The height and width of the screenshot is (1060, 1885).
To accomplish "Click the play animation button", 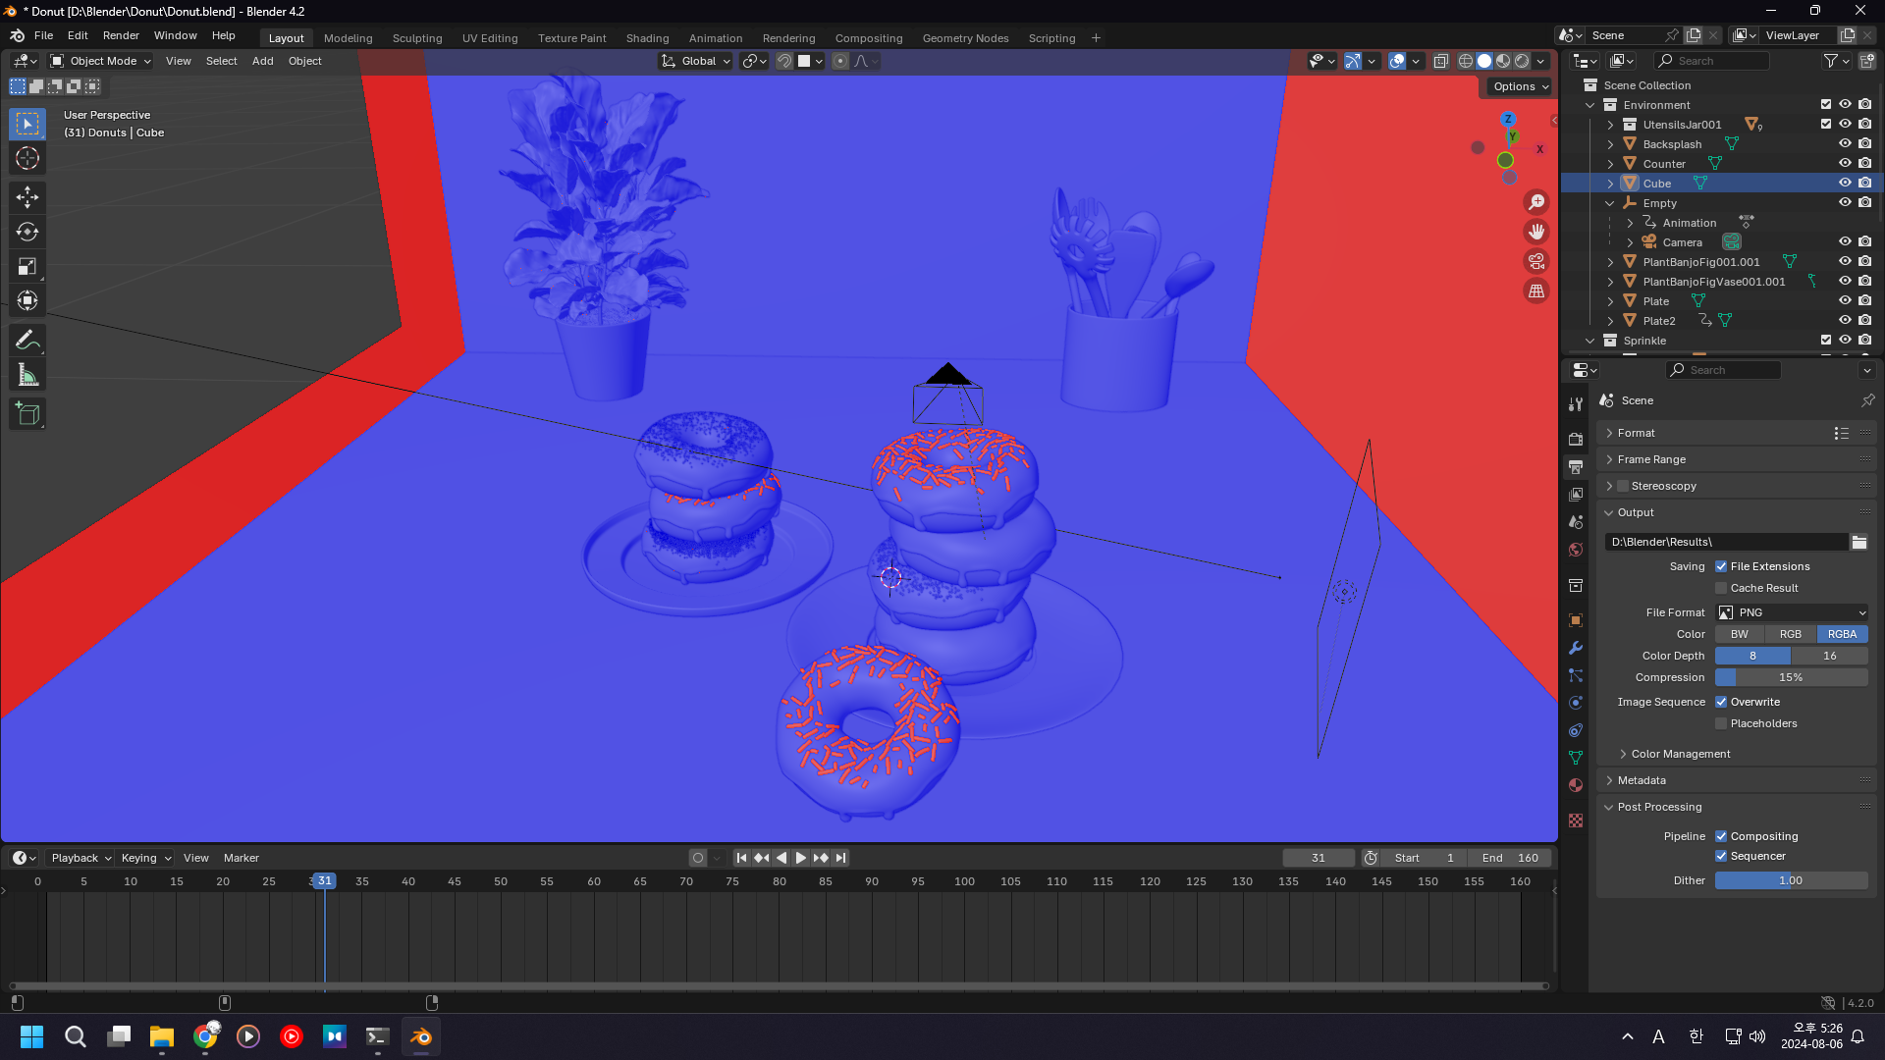I will [800, 858].
